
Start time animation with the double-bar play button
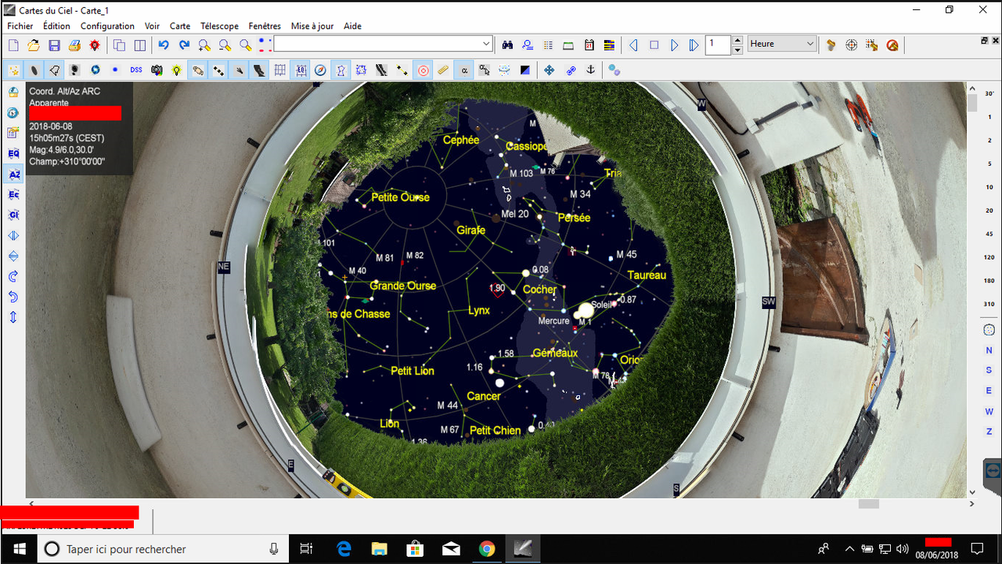point(694,45)
